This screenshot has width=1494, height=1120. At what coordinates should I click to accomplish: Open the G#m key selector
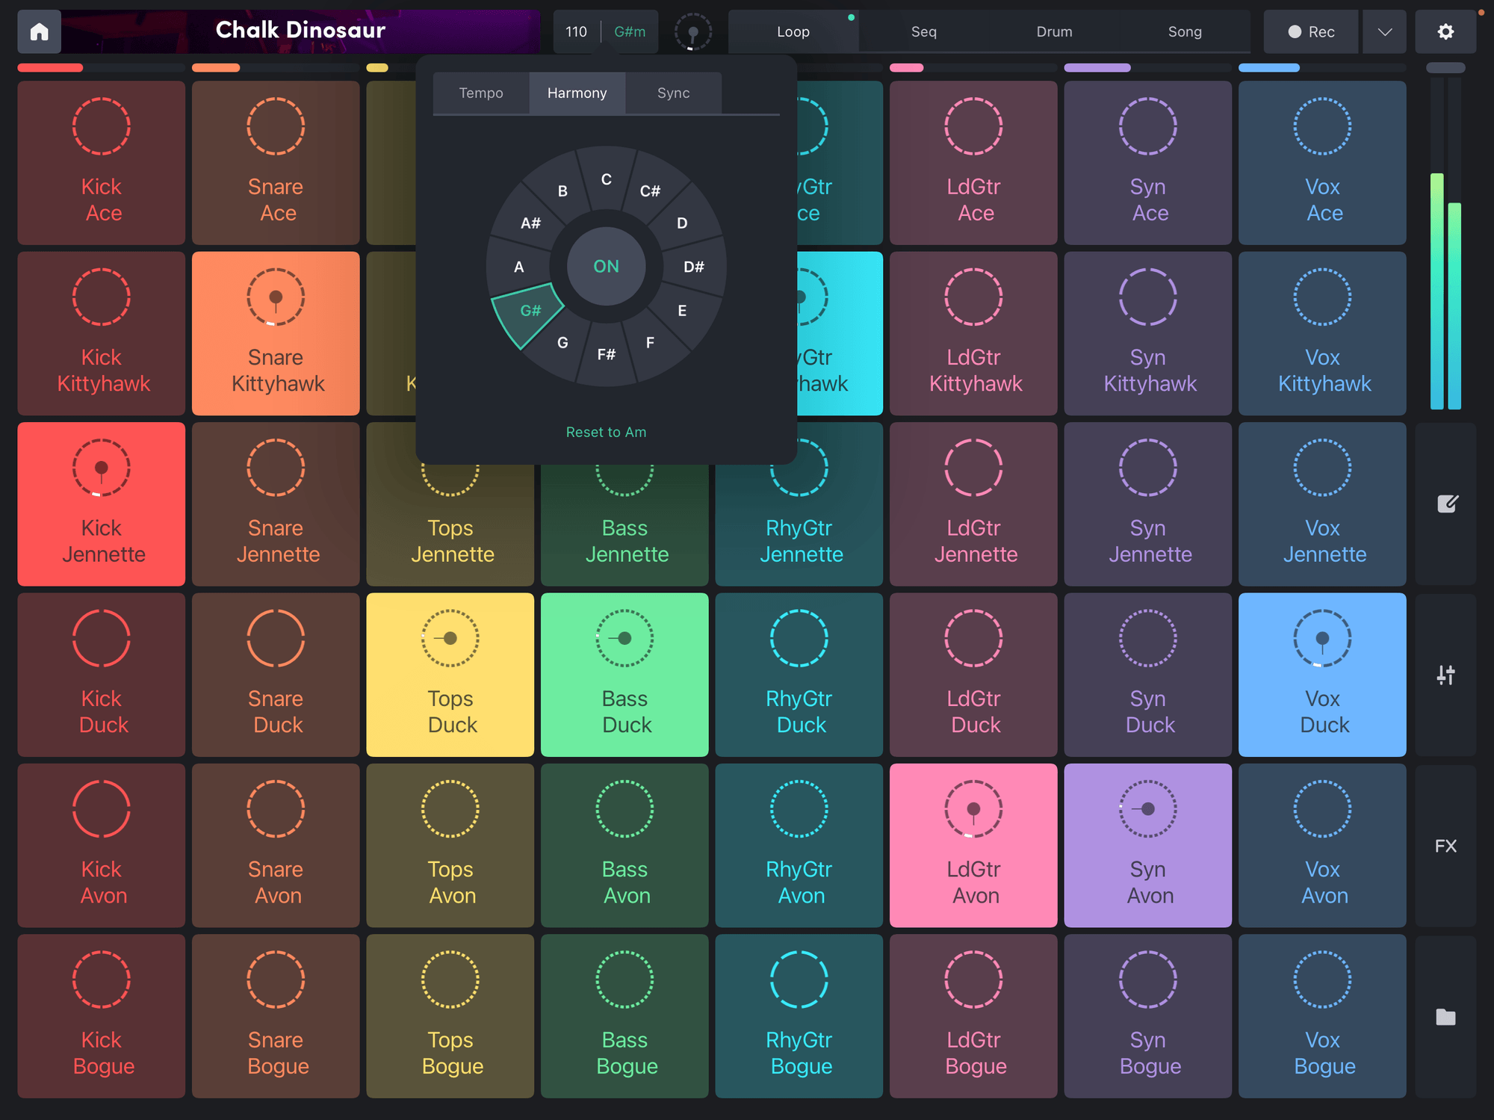628,31
